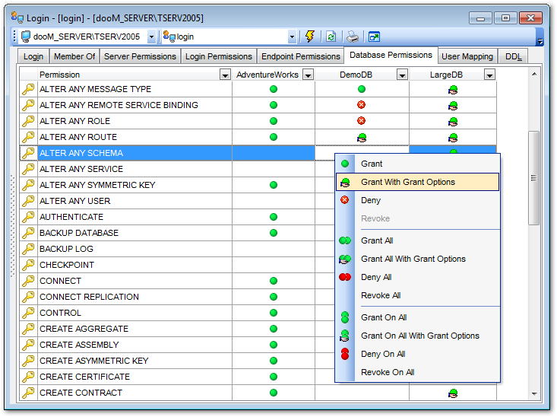Click grant-with-options icon for CREATE CONTRACT in LargeDB
This screenshot has height=417, width=557.
point(453,393)
